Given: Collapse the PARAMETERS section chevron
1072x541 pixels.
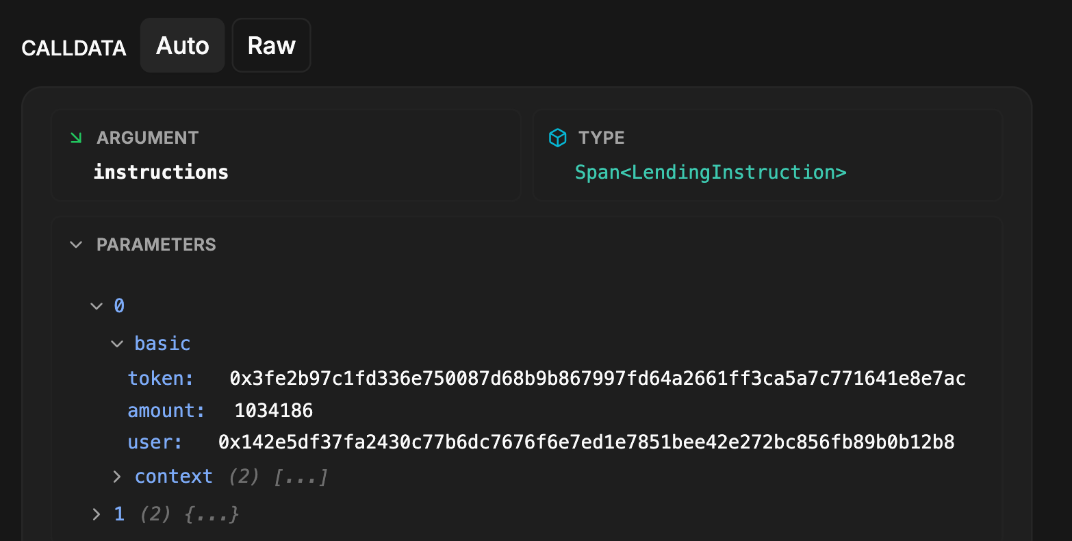Looking at the screenshot, I should point(76,244).
